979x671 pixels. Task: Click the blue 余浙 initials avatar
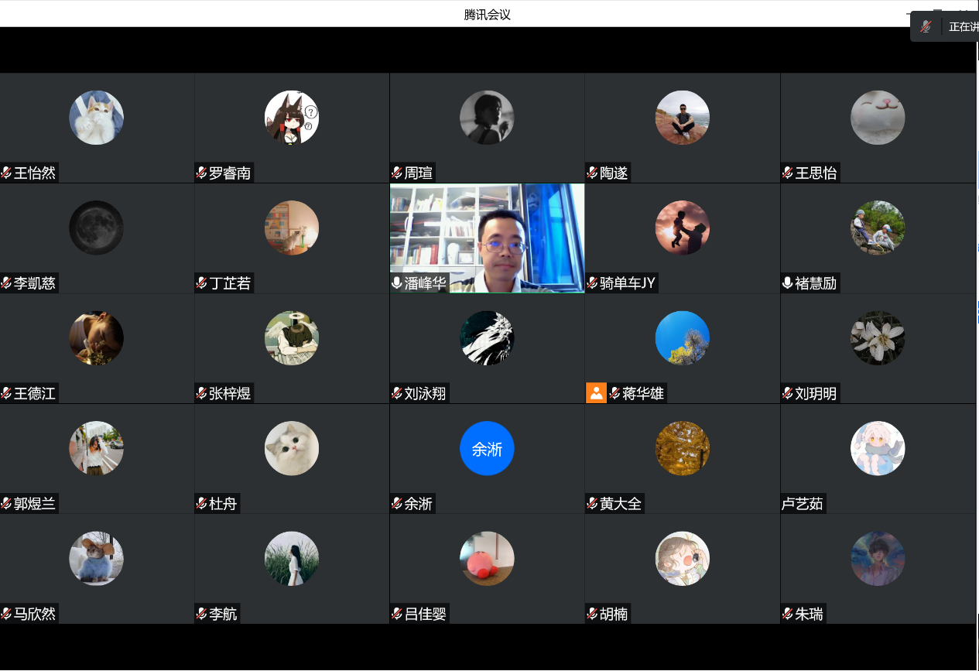coord(487,449)
